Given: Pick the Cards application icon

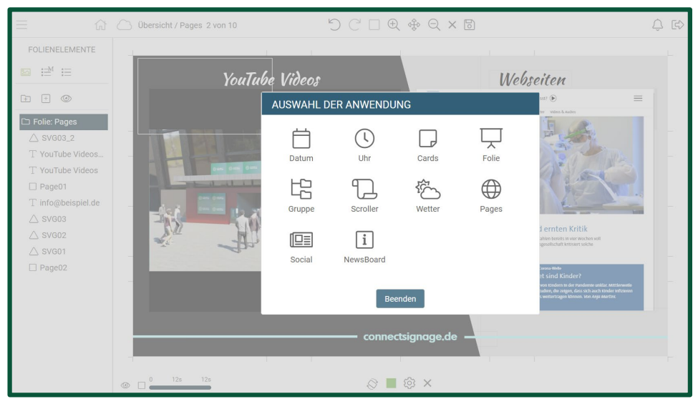Looking at the screenshot, I should 427,139.
